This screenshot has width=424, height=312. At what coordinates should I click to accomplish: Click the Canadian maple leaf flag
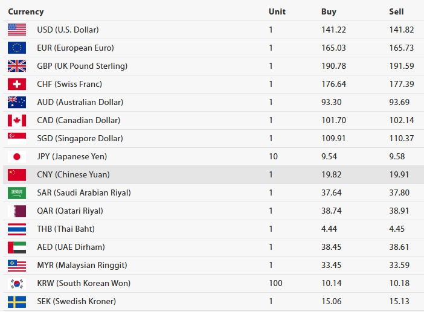[17, 120]
